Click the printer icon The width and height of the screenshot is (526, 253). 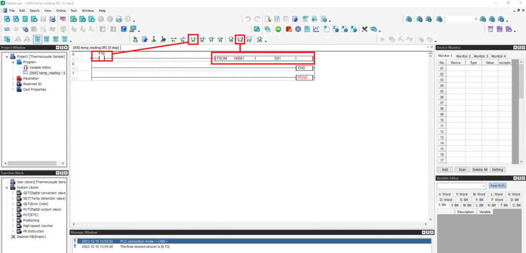[119, 19]
